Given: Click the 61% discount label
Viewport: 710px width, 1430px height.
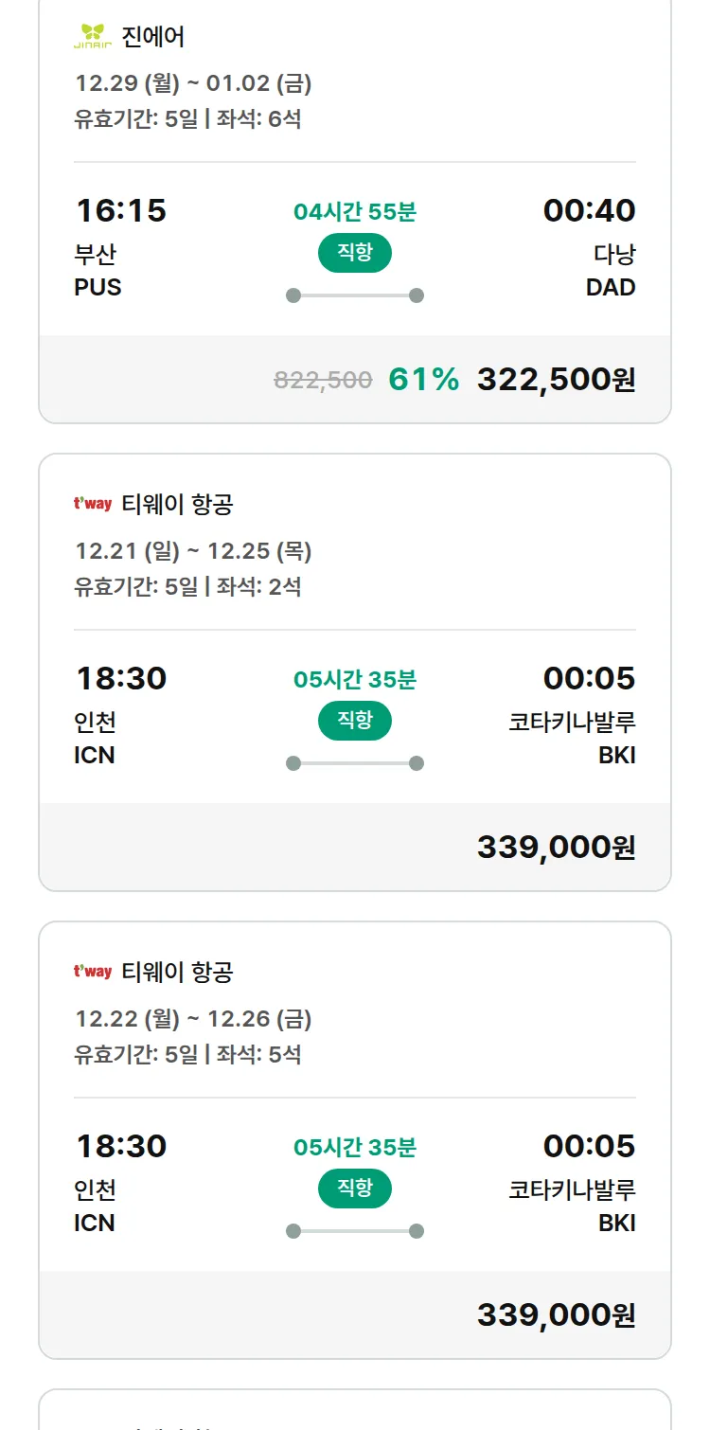Looking at the screenshot, I should [423, 380].
